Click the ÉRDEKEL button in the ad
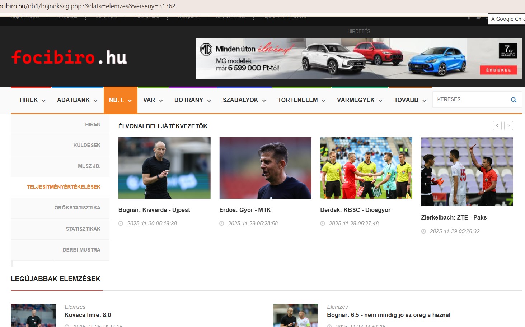This screenshot has height=327, width=525. (x=498, y=70)
